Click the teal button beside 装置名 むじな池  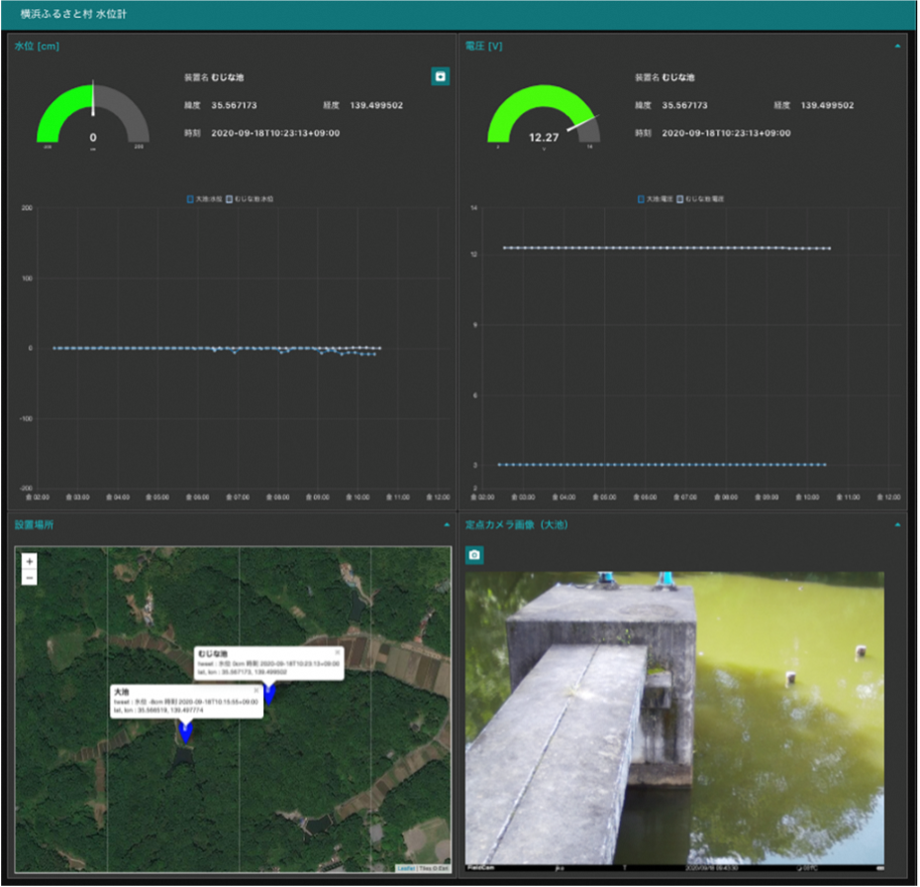[440, 76]
